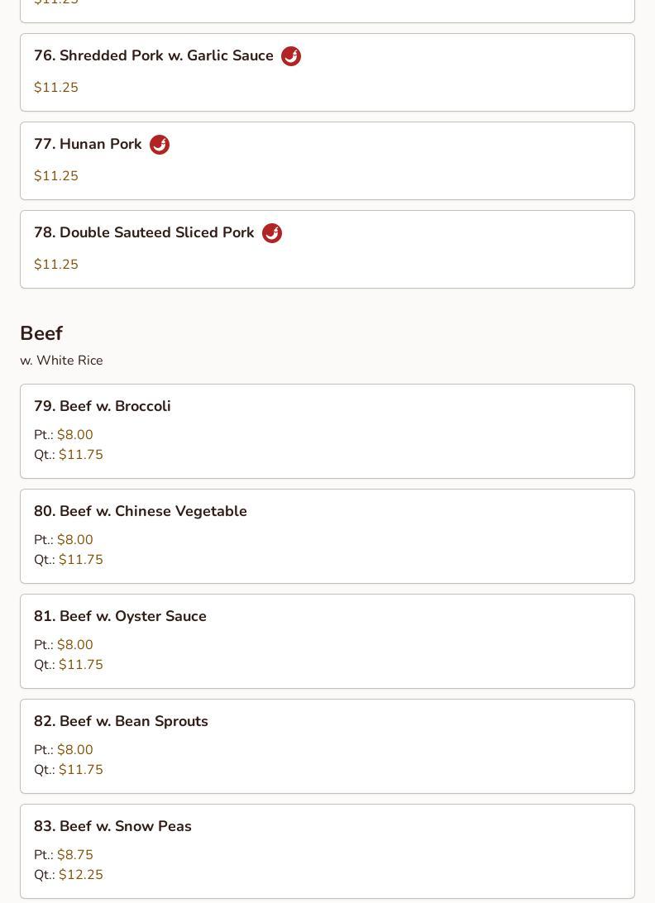Click pint price $8.00 for Beef w. Broccoli

[74, 435]
